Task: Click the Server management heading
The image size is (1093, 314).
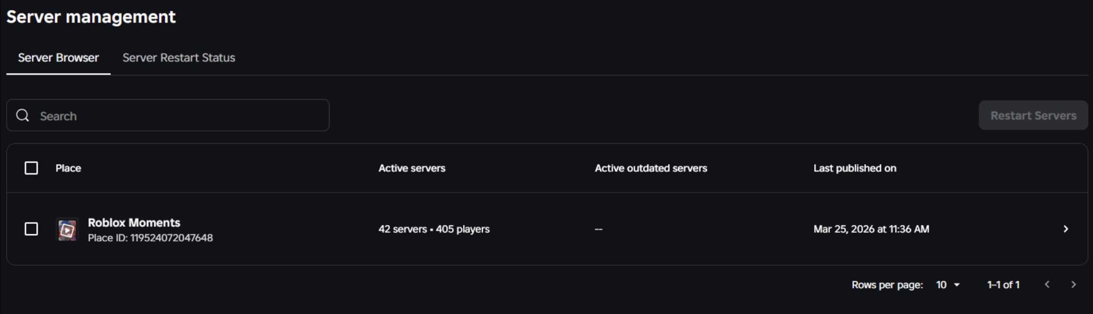Action: 91,17
